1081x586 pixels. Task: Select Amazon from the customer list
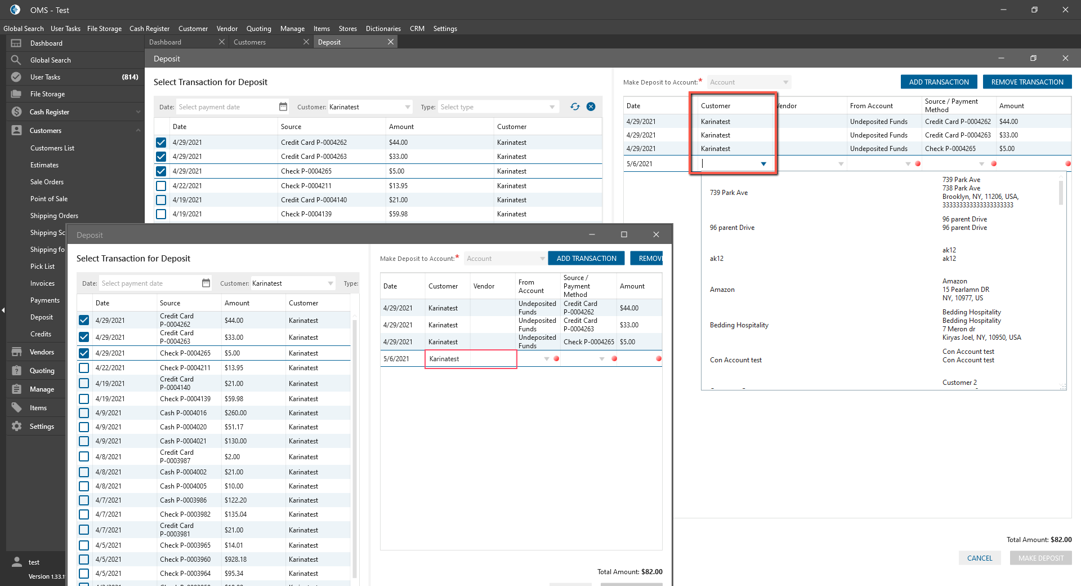pyautogui.click(x=722, y=290)
